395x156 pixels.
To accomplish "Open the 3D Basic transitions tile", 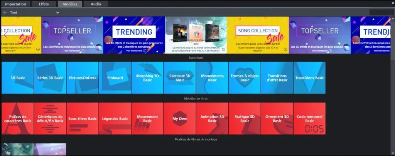I will tap(18, 78).
